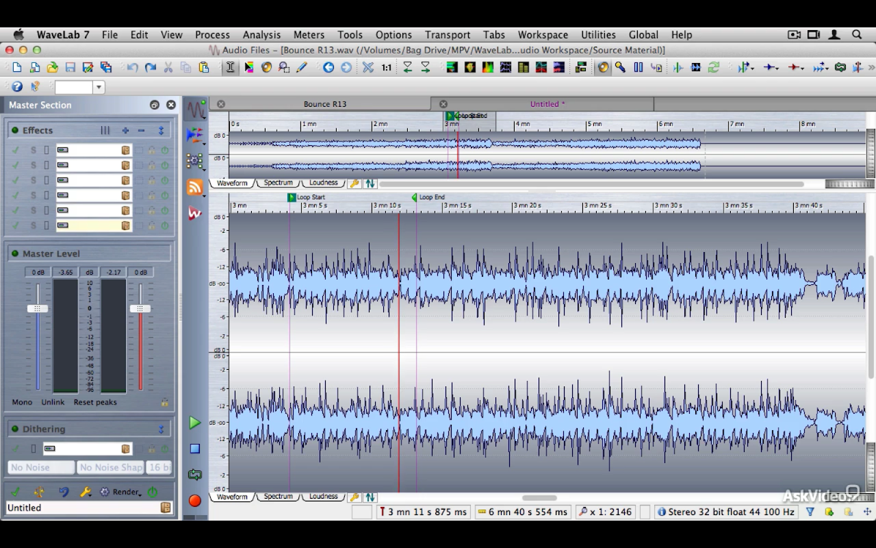Open the Transport menu

(447, 34)
